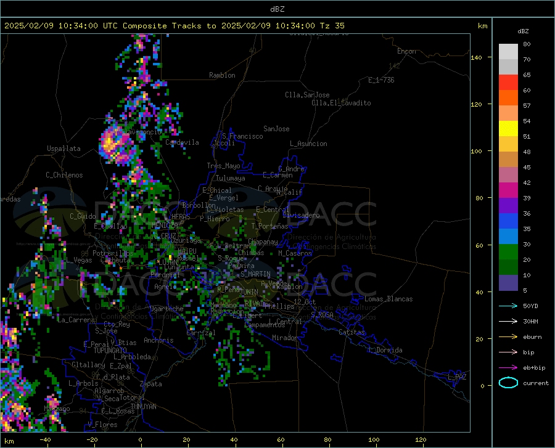Select the dark orange 57-60 dBZ swatch

coord(508,98)
